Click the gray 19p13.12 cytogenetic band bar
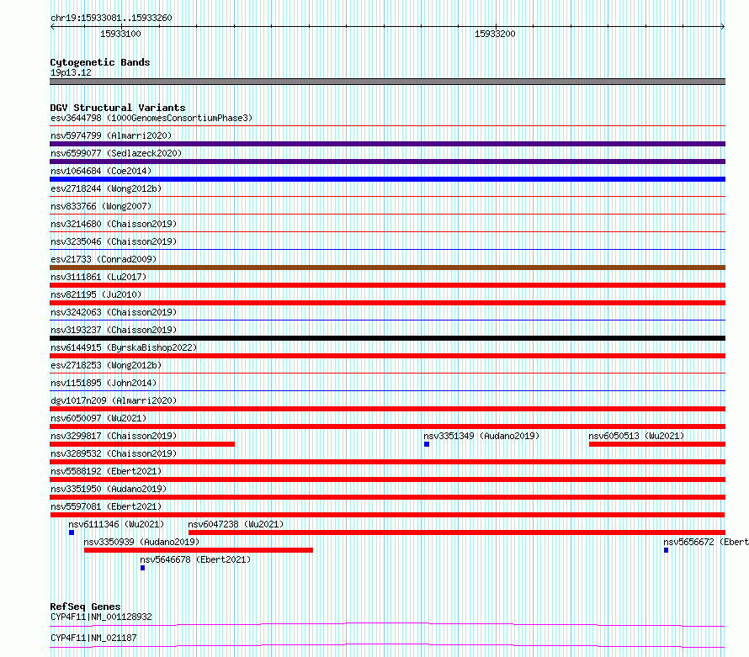This screenshot has width=749, height=657. (x=387, y=82)
